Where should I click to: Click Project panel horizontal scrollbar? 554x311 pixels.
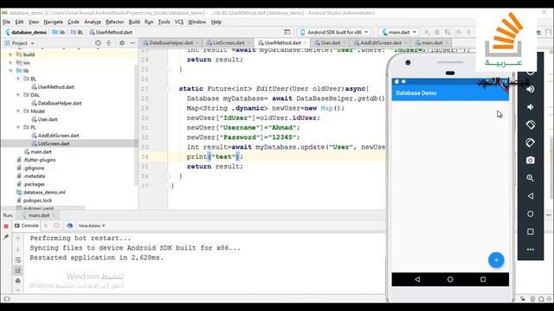[42, 208]
